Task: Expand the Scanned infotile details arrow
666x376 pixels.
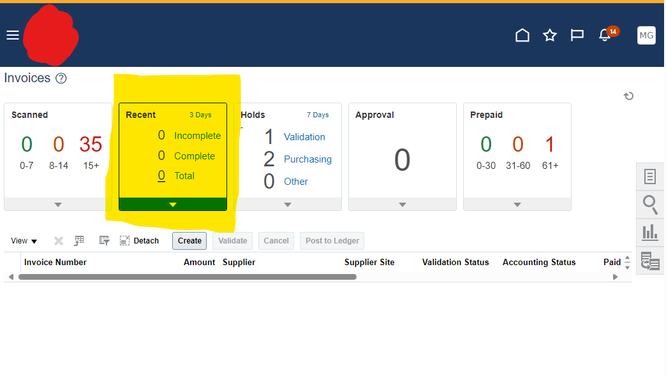Action: point(57,205)
